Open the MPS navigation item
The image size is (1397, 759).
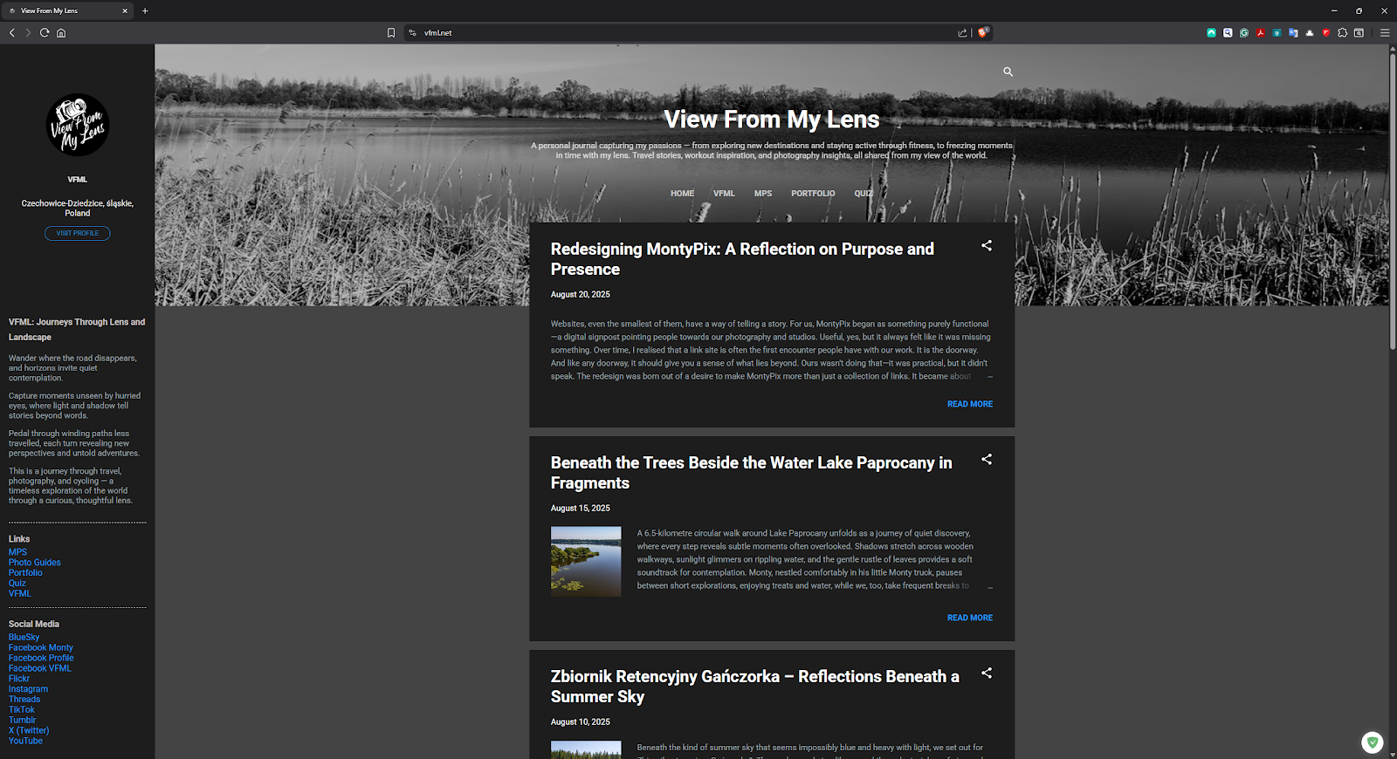point(763,194)
